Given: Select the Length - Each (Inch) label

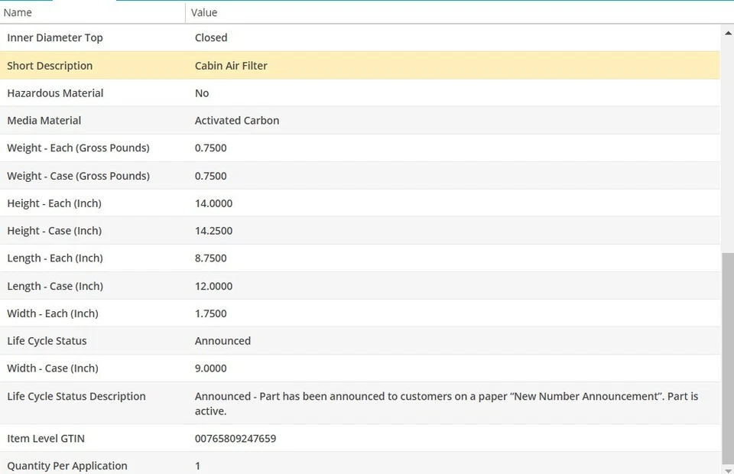Looking at the screenshot, I should 55,258.
